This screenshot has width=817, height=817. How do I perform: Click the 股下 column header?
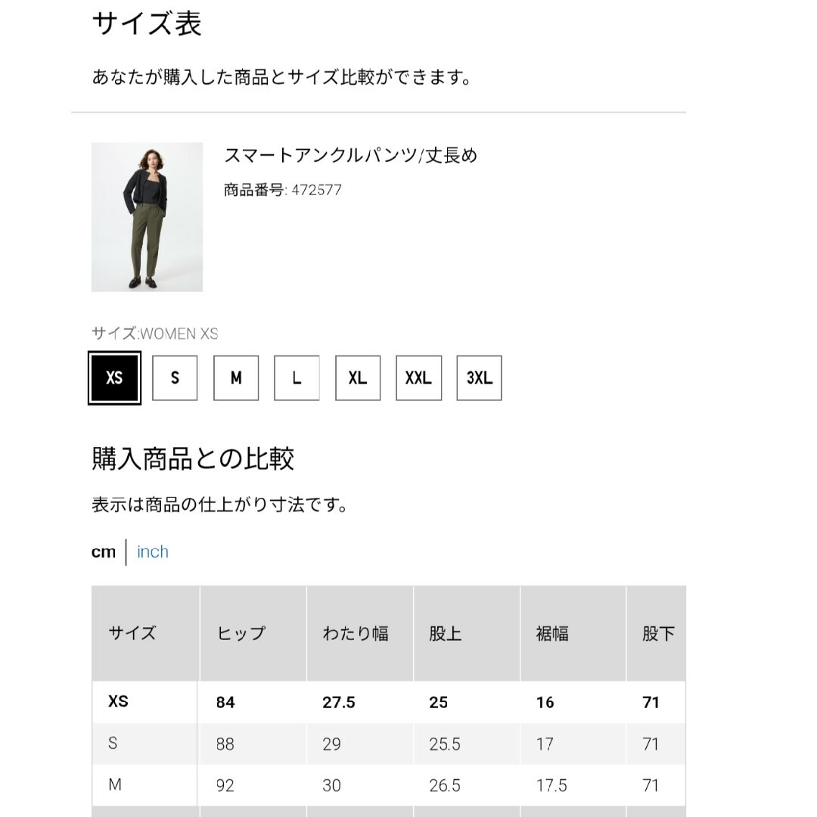[x=657, y=633]
